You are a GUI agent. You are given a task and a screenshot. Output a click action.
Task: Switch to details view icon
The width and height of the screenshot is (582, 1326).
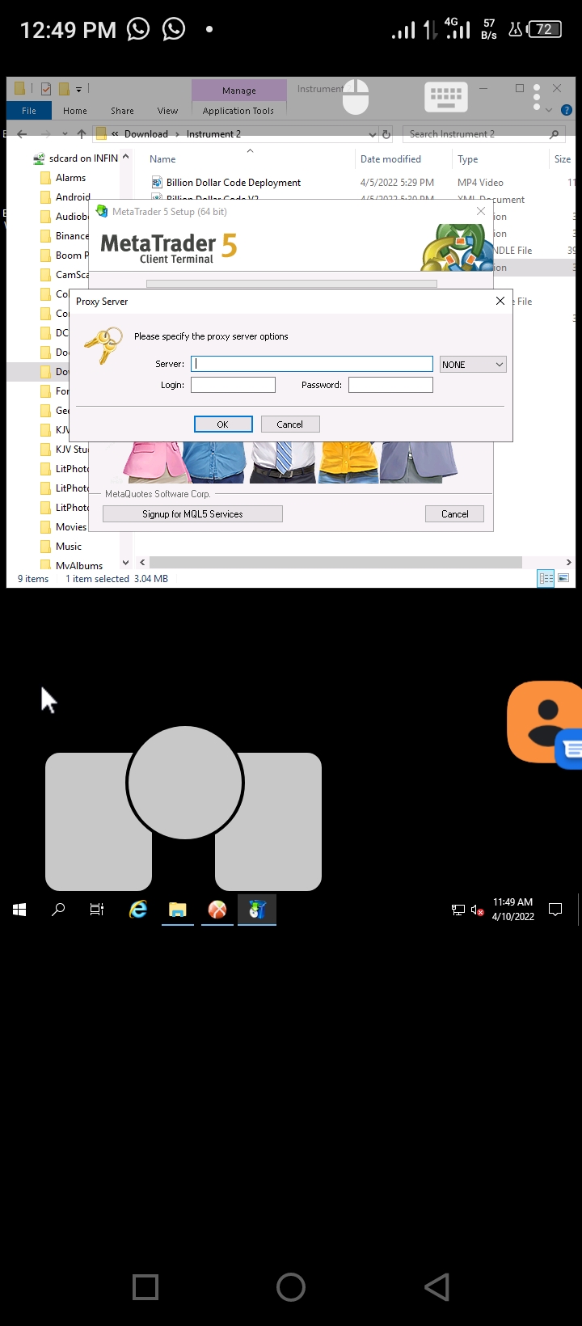tap(546, 578)
